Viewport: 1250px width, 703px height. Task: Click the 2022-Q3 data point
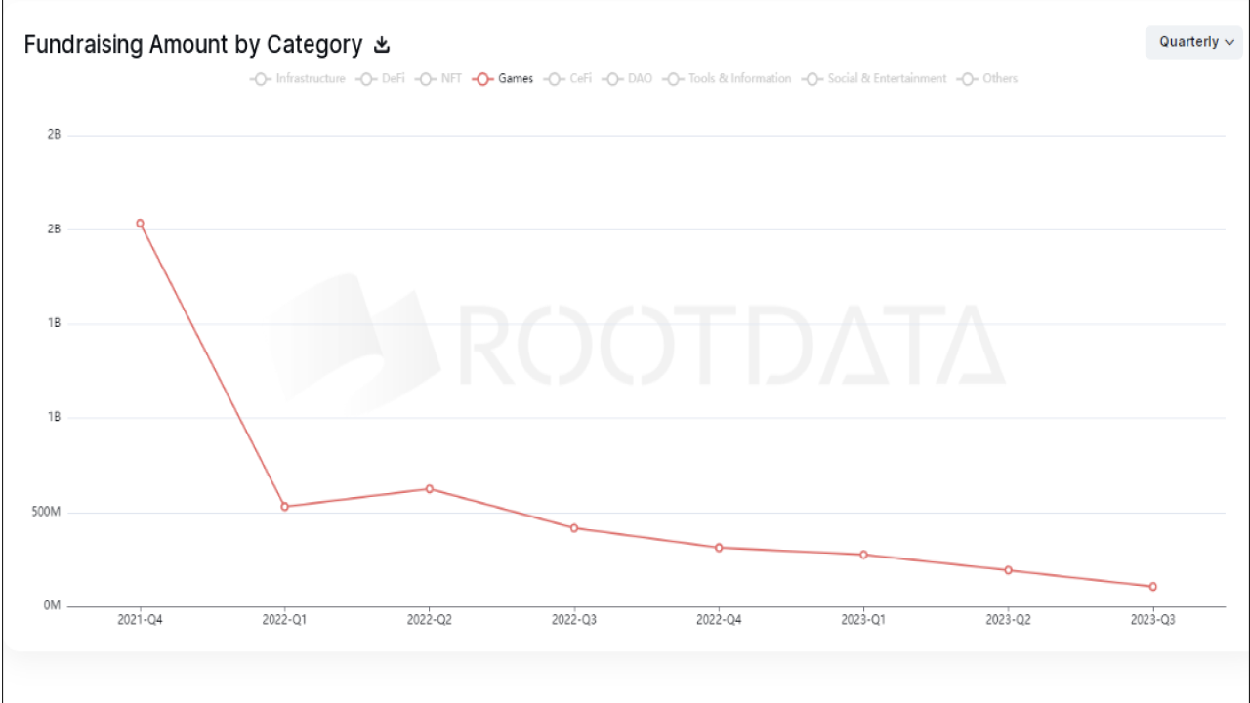(574, 528)
